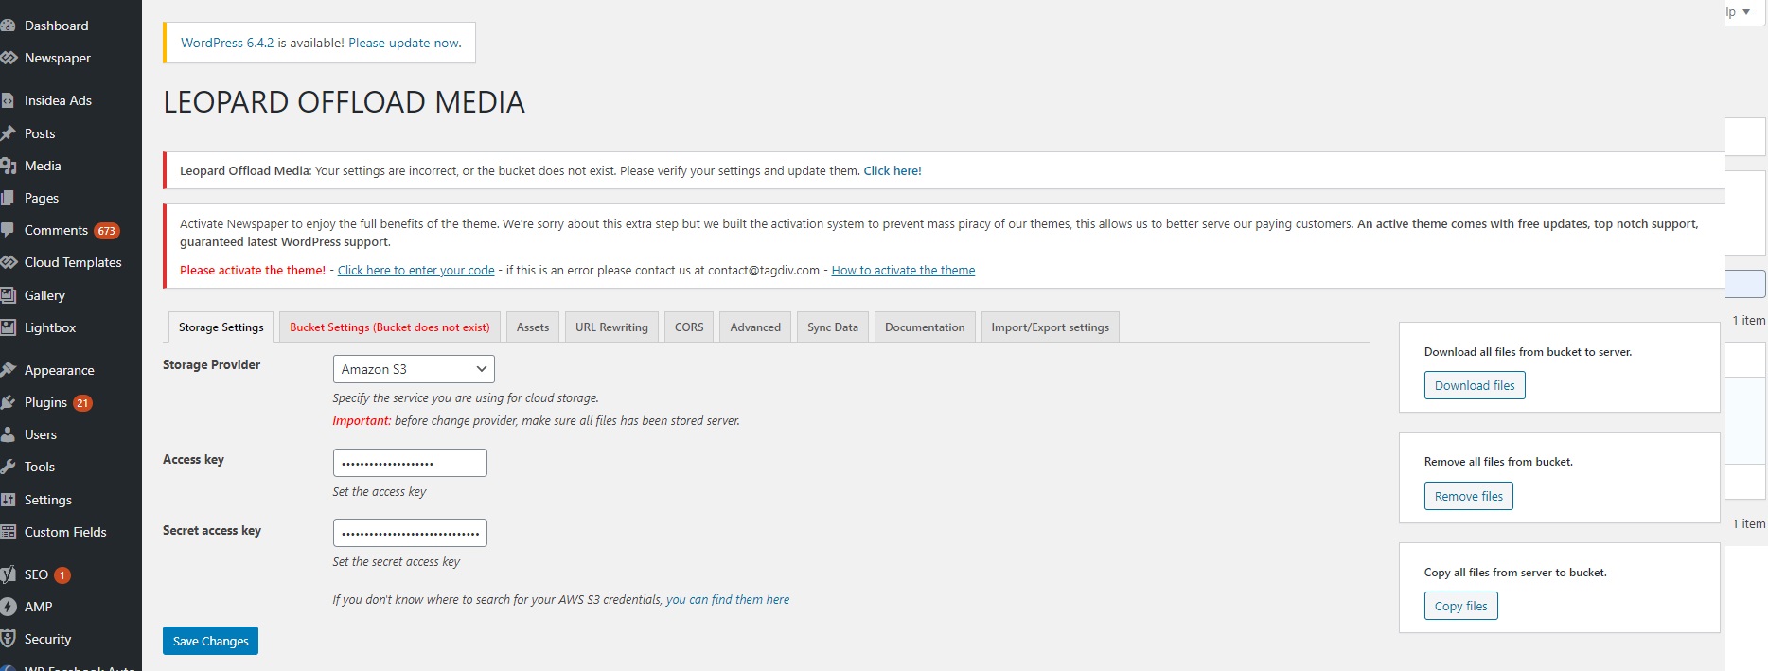The width and height of the screenshot is (1768, 671).
Task: Click the Save Changes button
Action: [x=210, y=641]
